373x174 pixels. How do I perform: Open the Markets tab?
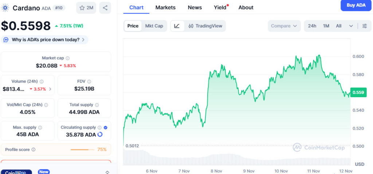(165, 7)
